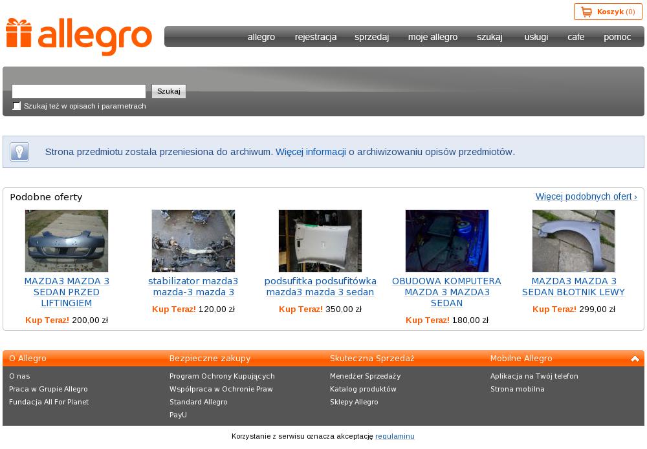Open the Koszyk shopping cart

(x=608, y=12)
